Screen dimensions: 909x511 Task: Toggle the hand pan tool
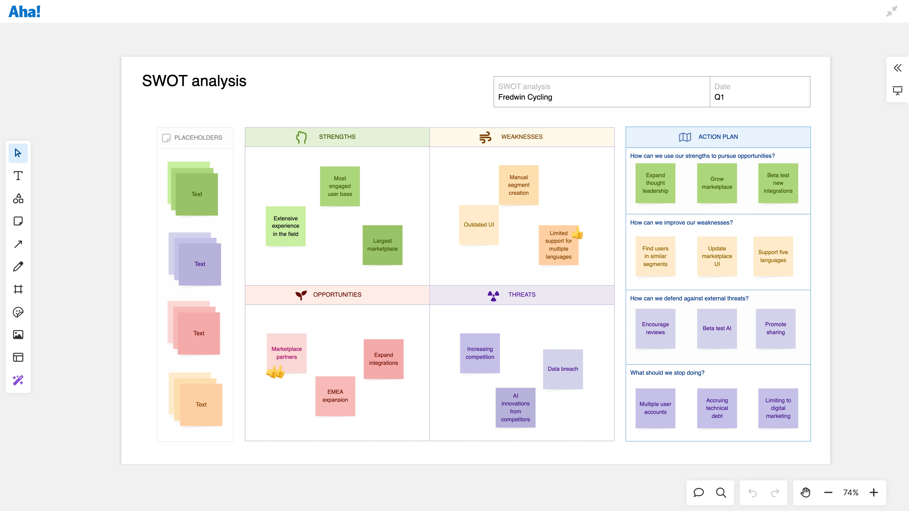pyautogui.click(x=805, y=492)
